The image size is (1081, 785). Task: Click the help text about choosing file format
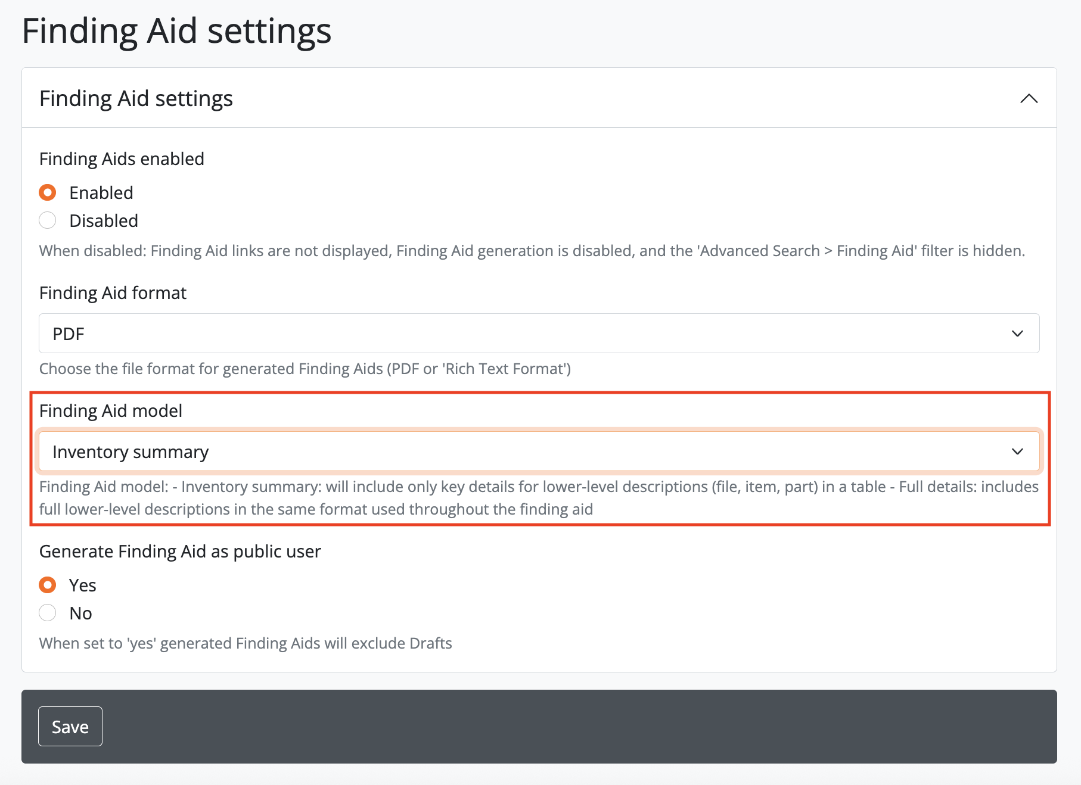305,369
